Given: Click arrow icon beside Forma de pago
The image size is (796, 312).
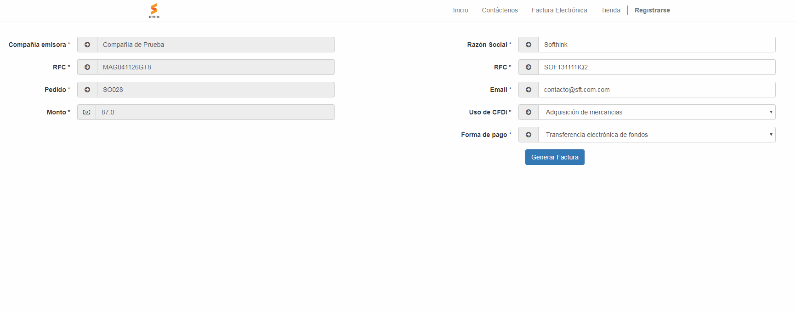Looking at the screenshot, I should [x=529, y=135].
